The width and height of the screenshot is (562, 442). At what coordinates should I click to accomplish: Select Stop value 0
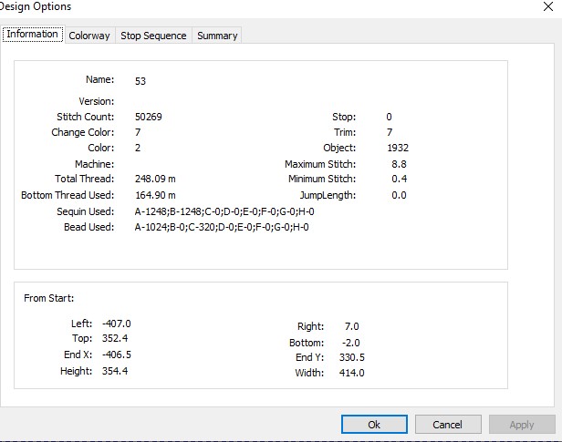(x=390, y=117)
